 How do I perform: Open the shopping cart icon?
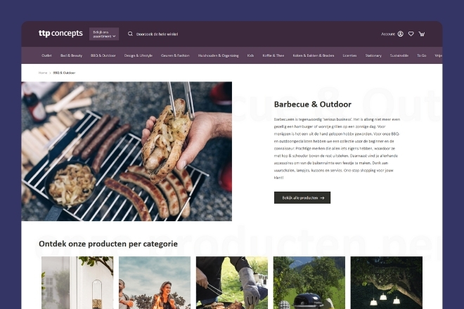coord(422,34)
